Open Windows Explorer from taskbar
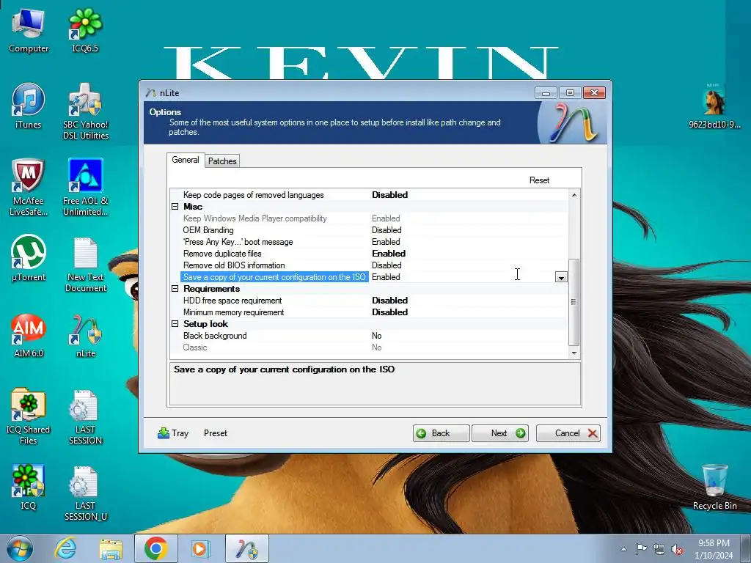Viewport: 751px width, 563px height. [111, 548]
